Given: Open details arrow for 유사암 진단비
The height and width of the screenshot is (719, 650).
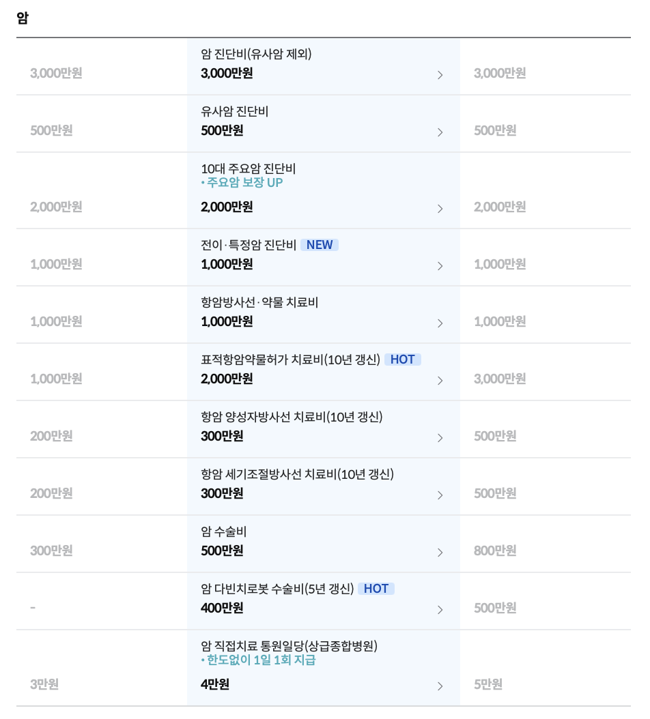Looking at the screenshot, I should coord(440,132).
